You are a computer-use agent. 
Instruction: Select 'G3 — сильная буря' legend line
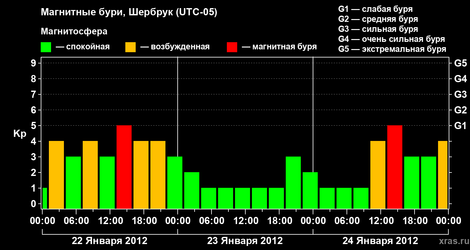click(x=378, y=29)
